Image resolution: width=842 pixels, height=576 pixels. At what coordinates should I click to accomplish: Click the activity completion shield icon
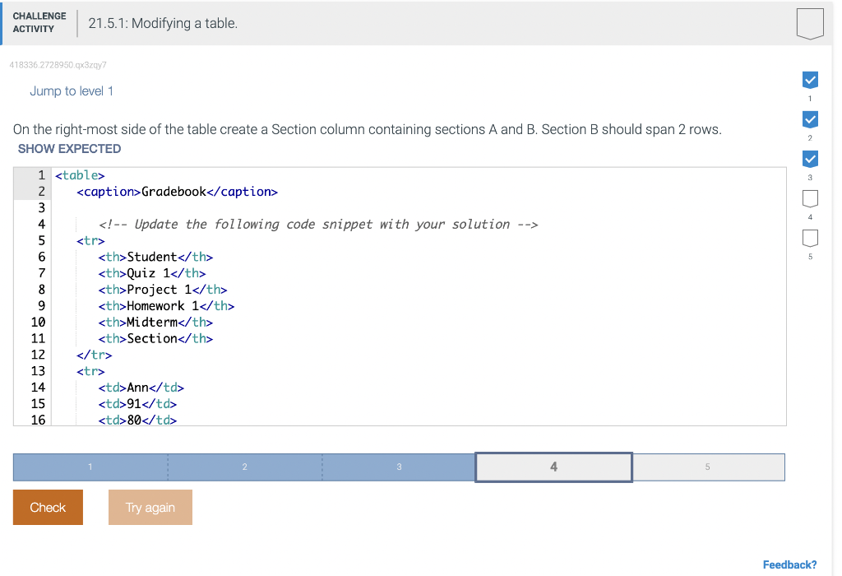pyautogui.click(x=810, y=23)
